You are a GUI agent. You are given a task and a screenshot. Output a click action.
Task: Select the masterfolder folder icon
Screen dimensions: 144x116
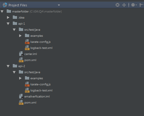point(9,11)
